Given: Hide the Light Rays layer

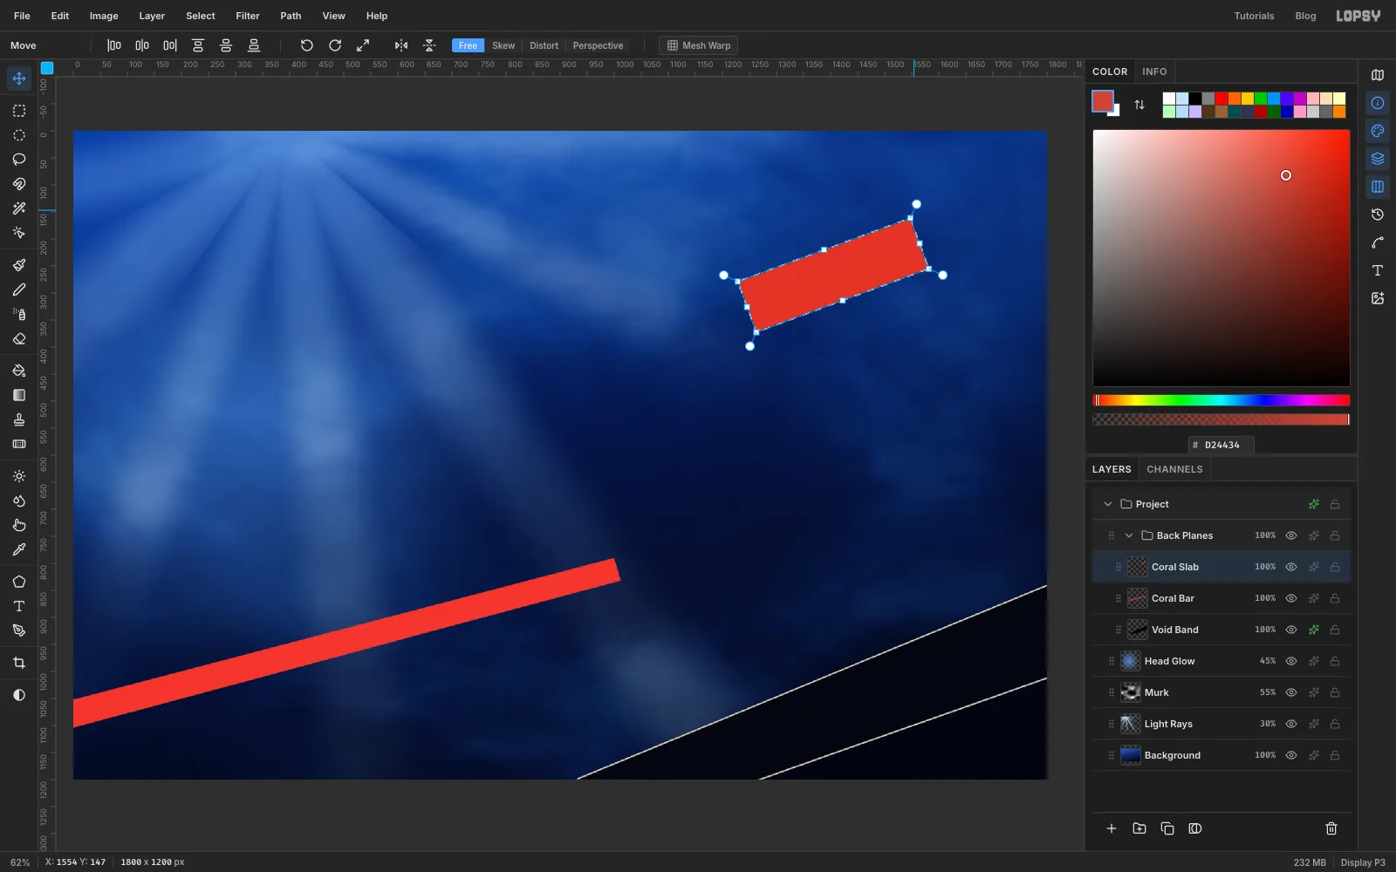Looking at the screenshot, I should [x=1291, y=724].
